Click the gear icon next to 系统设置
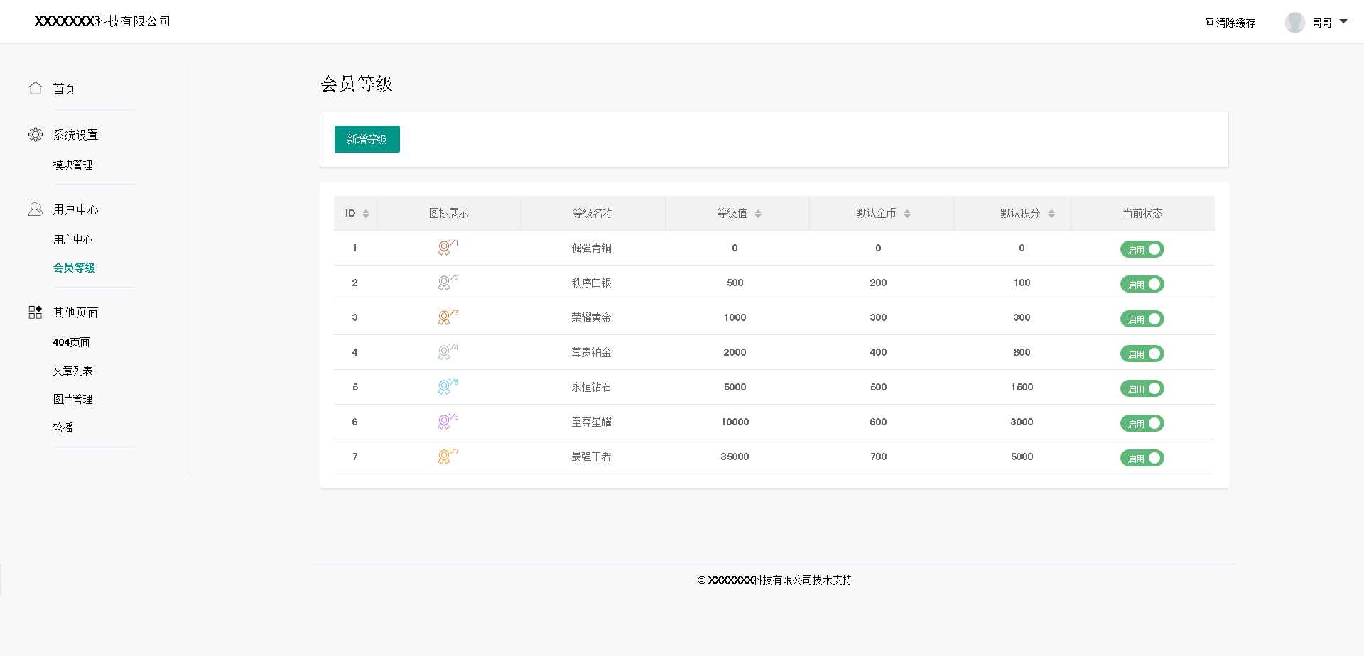Viewport: 1364px width, 656px height. pos(36,134)
